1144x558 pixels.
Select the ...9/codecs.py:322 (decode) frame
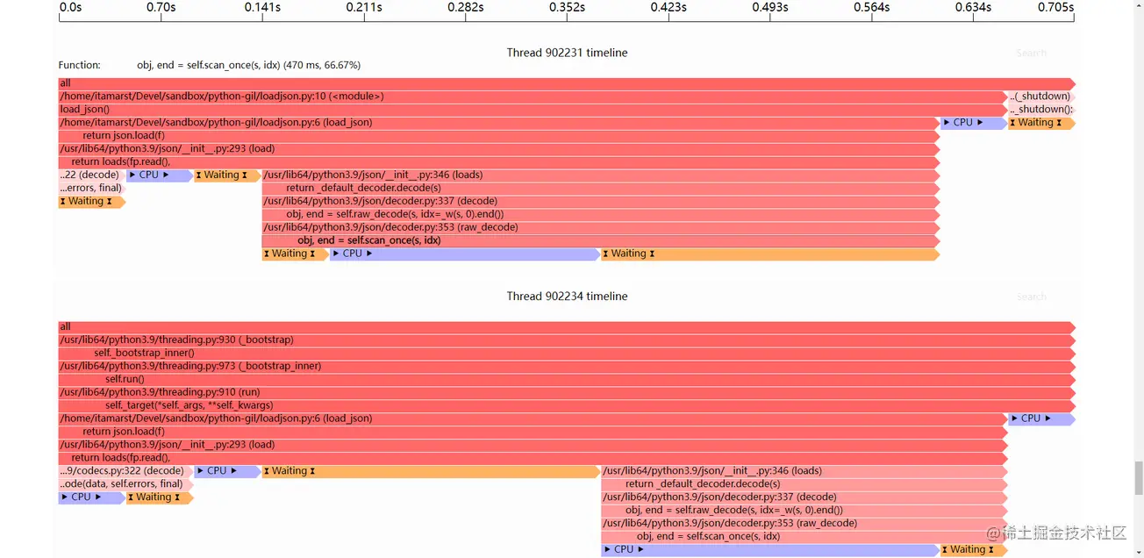pos(124,471)
